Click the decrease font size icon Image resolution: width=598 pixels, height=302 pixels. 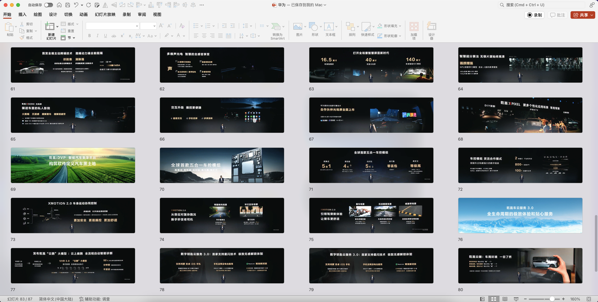(x=169, y=26)
